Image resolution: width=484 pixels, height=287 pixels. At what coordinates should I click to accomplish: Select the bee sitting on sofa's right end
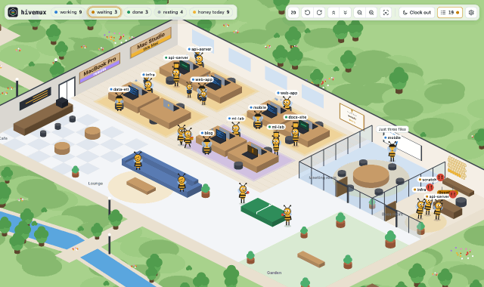[x=181, y=183]
